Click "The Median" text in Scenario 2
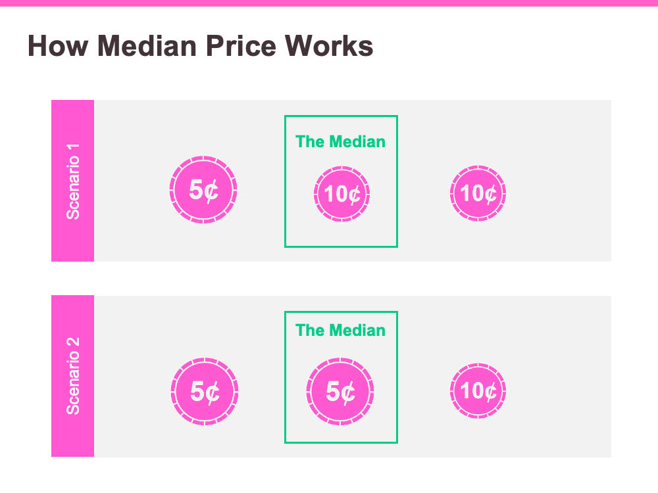The height and width of the screenshot is (493, 658). (340, 331)
